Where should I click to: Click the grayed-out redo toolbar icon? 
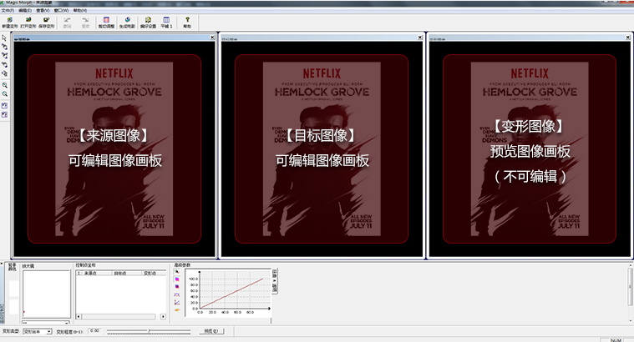[85, 23]
